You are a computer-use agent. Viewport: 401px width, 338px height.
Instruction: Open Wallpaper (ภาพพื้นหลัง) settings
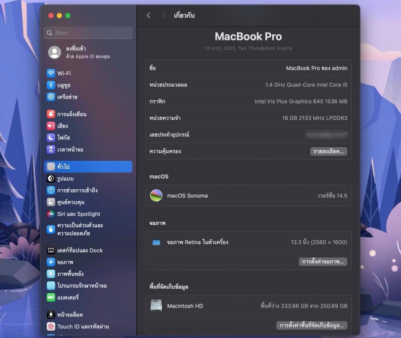88,274
